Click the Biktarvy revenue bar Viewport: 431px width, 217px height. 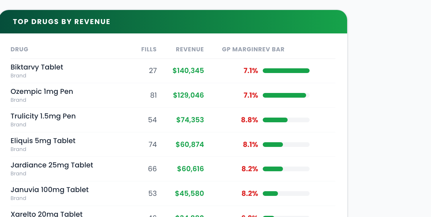[286, 71]
